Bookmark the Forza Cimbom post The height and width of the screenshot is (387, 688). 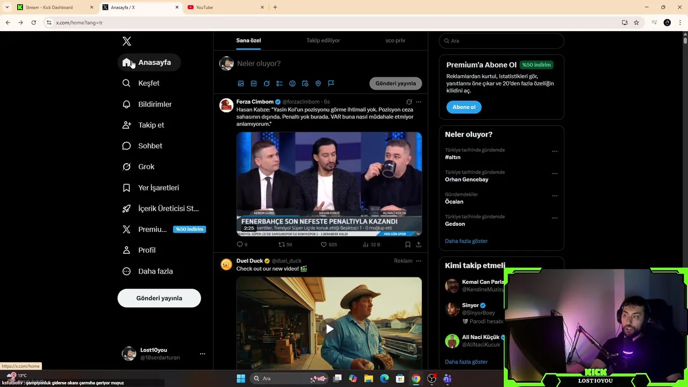408,245
